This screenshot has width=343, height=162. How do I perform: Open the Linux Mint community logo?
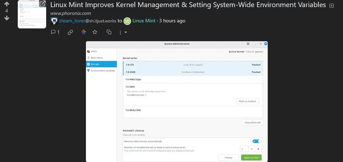coord(127,21)
